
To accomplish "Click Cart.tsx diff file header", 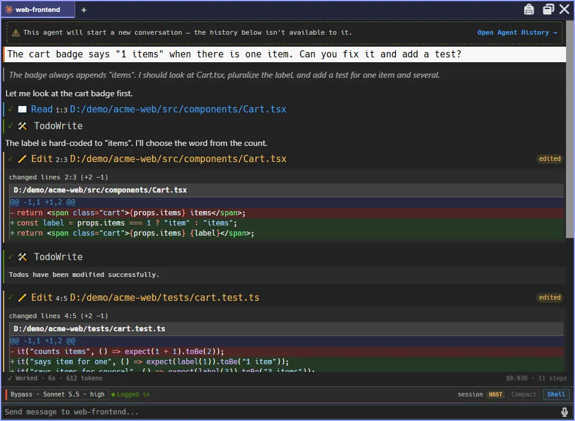I will click(286, 190).
